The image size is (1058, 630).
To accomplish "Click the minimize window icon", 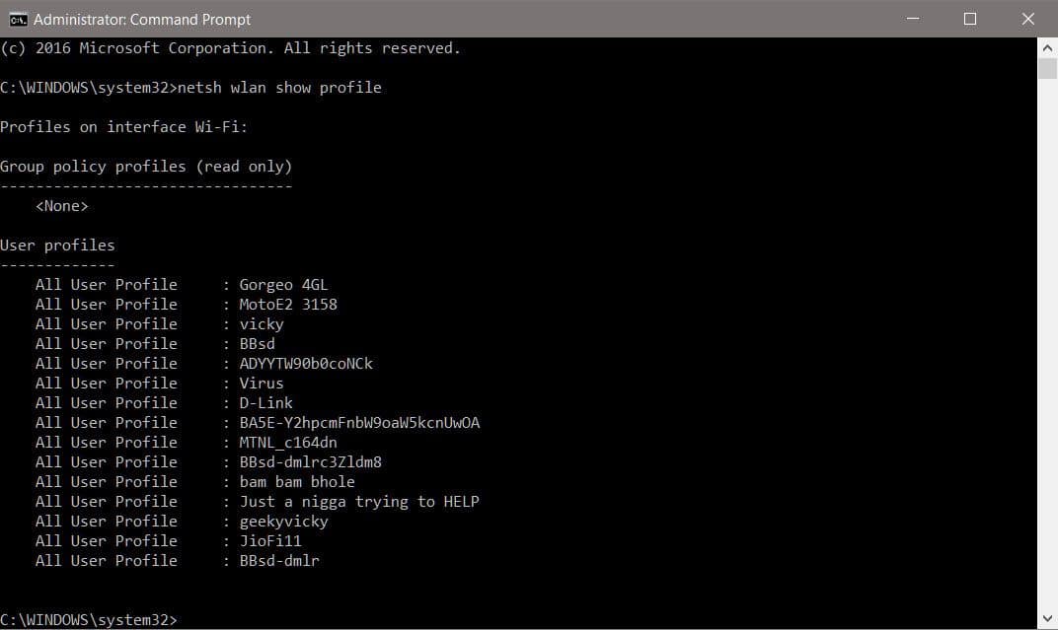I will tap(913, 19).
